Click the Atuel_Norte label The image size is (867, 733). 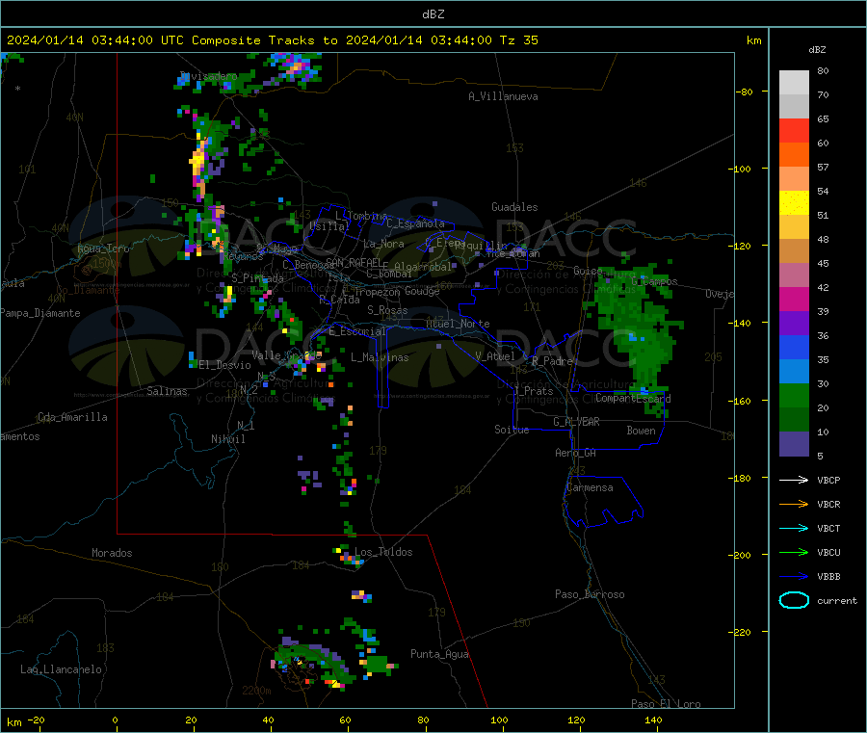[x=458, y=324]
